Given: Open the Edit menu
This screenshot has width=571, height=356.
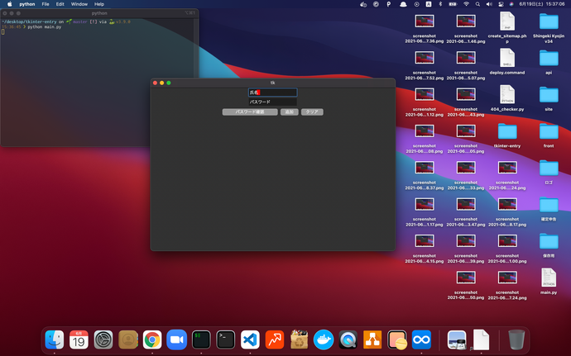Looking at the screenshot, I should coord(60,4).
